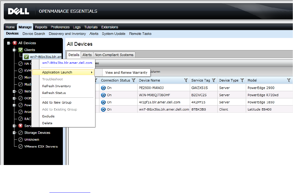Image resolution: width=293 pixels, height=193 pixels.
Task: Choose View and Renew Warranty
Action: click(x=126, y=73)
